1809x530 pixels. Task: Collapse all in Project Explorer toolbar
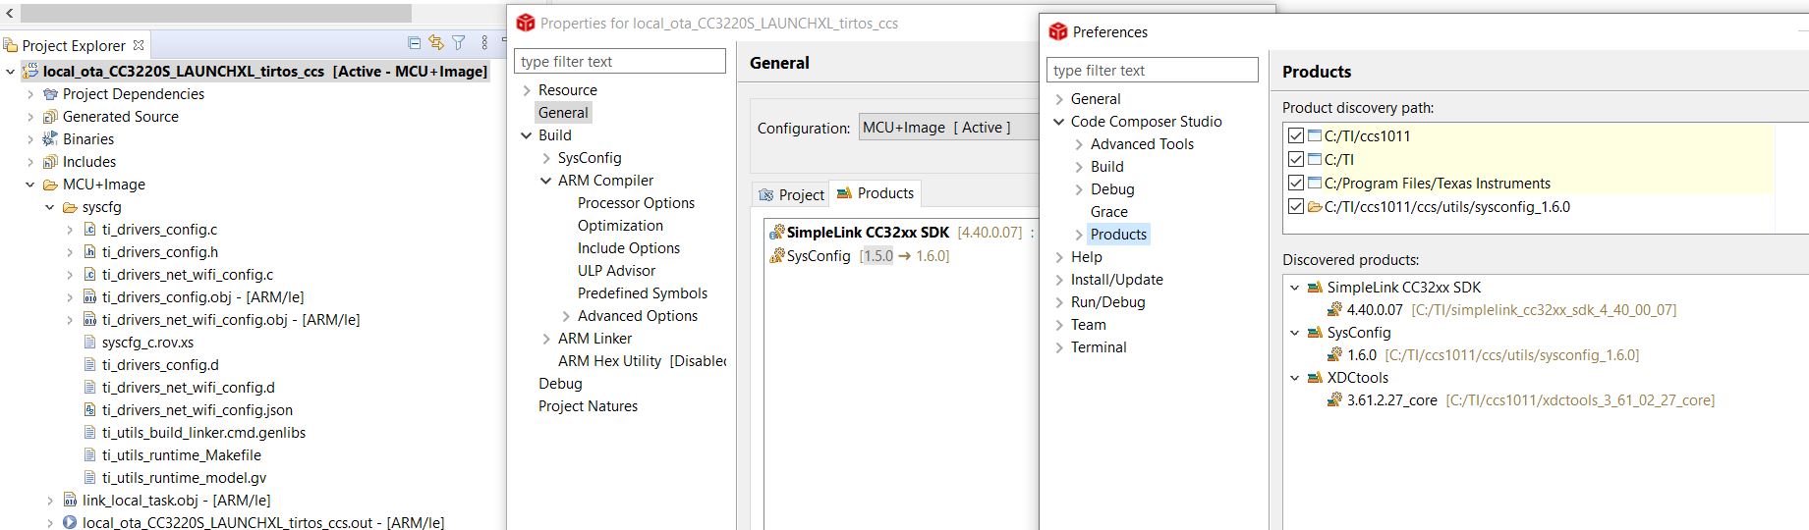414,43
